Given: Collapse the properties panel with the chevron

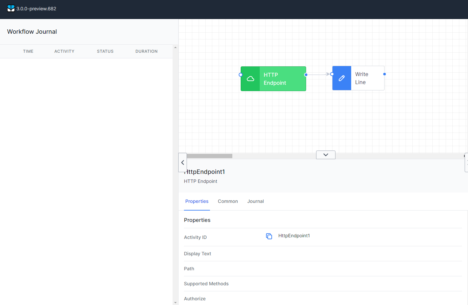Looking at the screenshot, I should click(325, 155).
